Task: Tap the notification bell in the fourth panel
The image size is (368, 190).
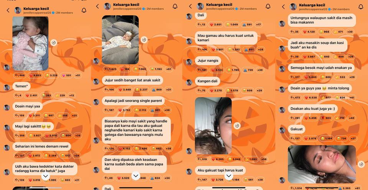Action: [x=361, y=6]
